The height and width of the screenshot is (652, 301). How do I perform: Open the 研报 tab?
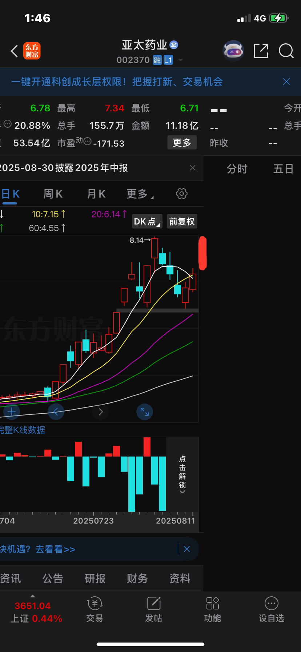(95, 578)
